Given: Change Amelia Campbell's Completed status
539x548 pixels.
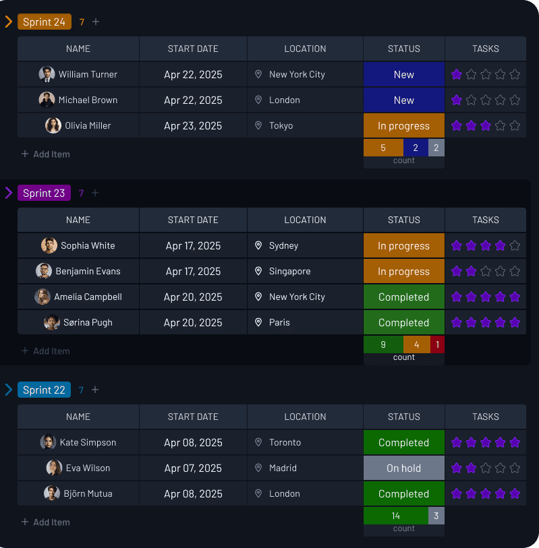Looking at the screenshot, I should [404, 297].
